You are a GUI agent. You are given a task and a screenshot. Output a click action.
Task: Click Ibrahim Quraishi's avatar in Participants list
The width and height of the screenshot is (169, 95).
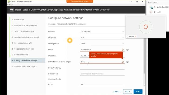[151, 7]
